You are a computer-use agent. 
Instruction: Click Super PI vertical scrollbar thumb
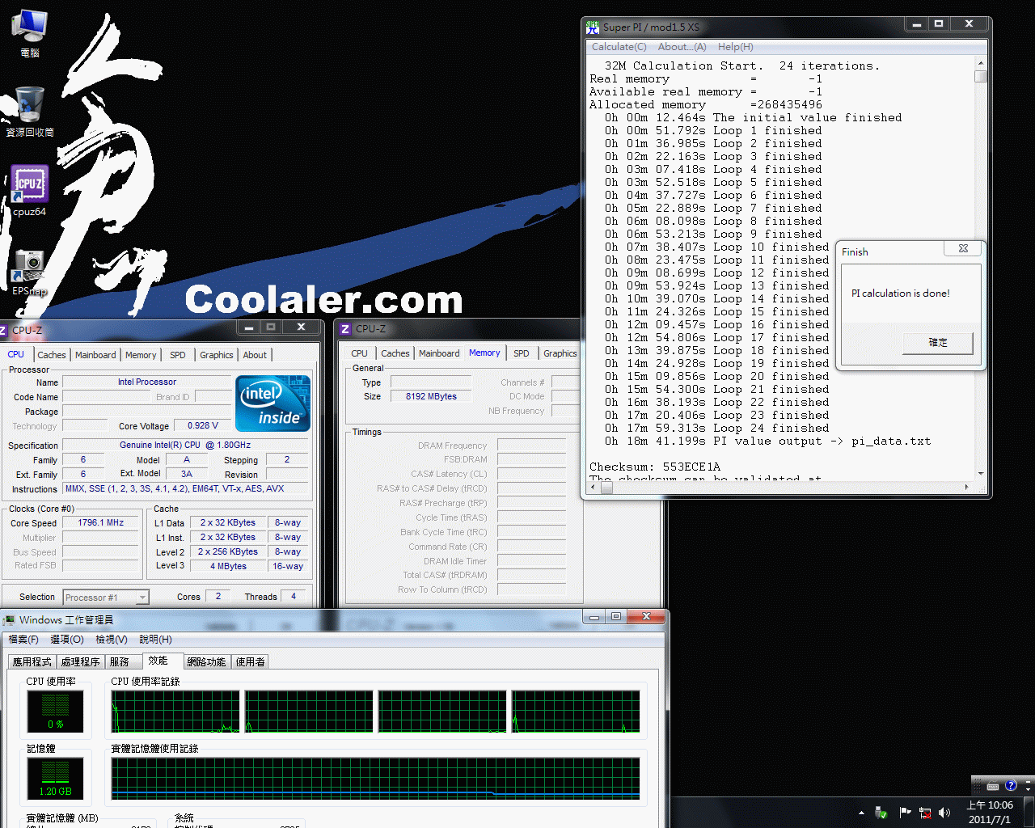click(x=981, y=77)
